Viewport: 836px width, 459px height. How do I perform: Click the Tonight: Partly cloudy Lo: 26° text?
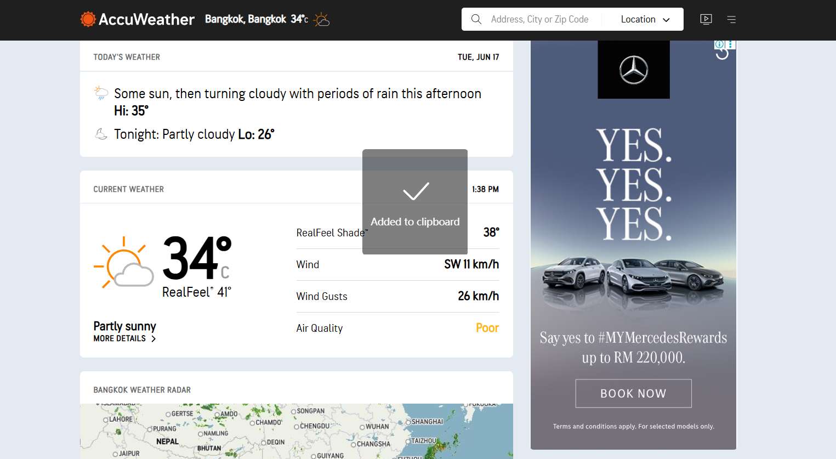194,134
